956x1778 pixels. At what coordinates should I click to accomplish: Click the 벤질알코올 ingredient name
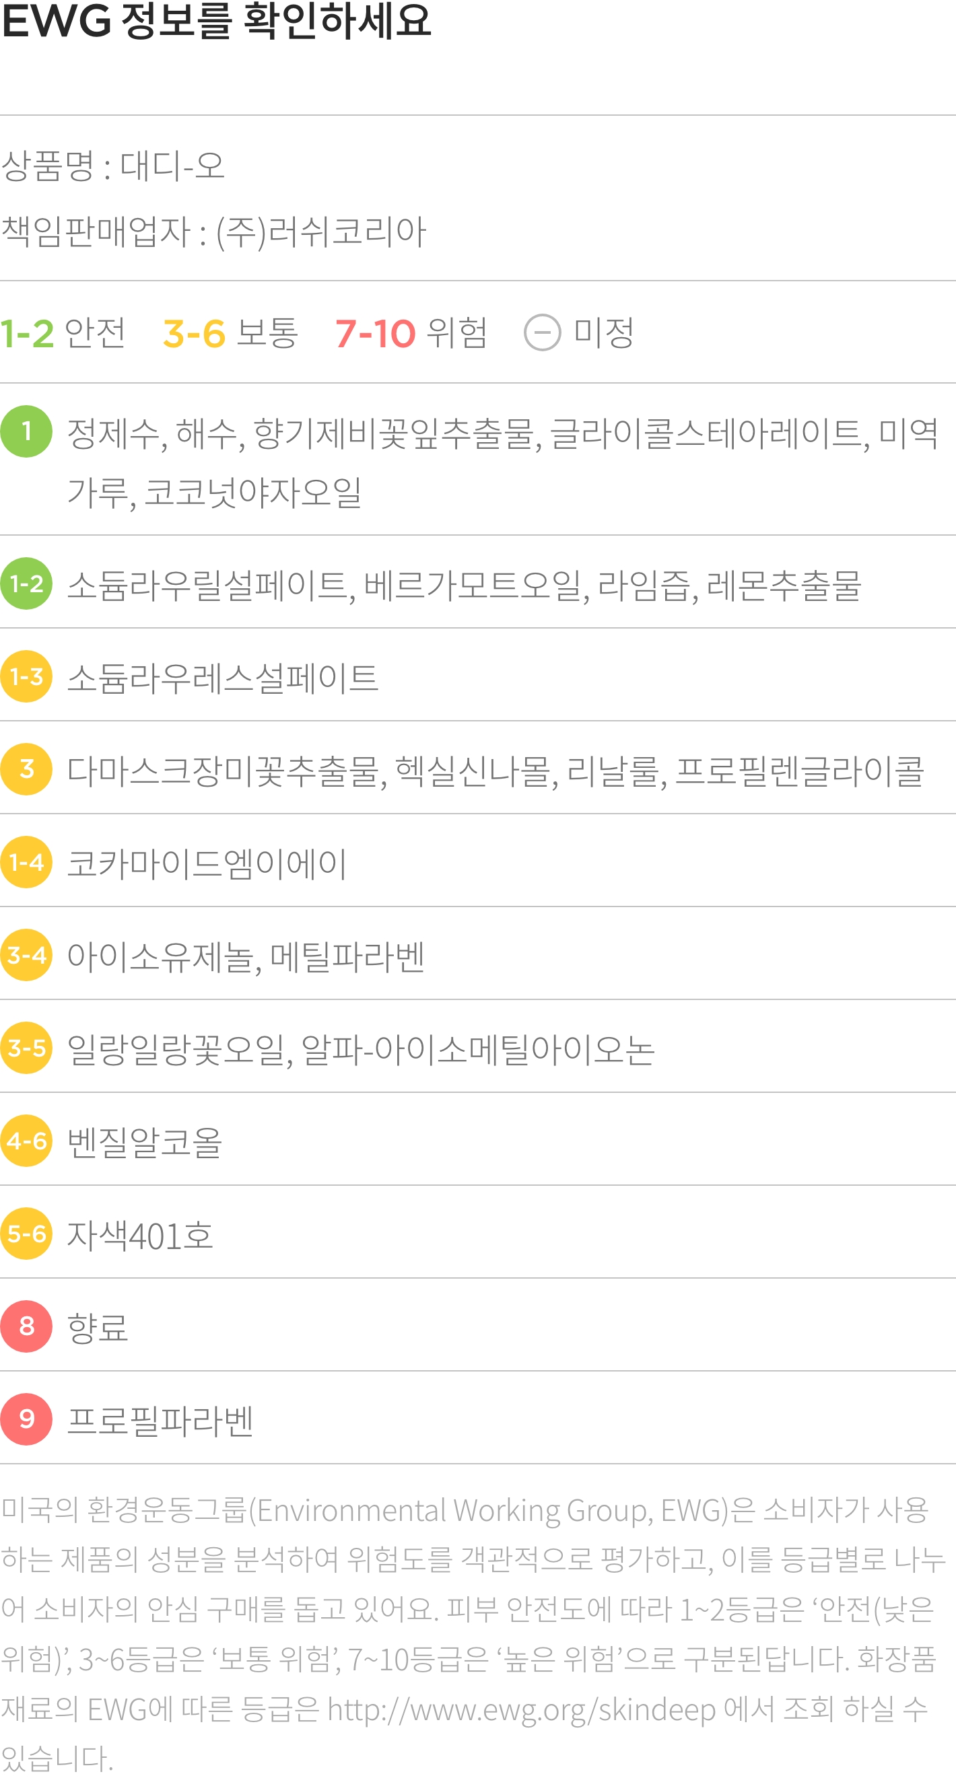coord(144,1141)
